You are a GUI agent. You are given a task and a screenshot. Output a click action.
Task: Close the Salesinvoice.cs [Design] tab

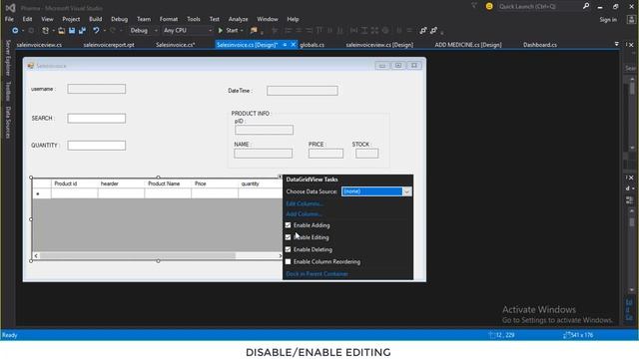[293, 45]
